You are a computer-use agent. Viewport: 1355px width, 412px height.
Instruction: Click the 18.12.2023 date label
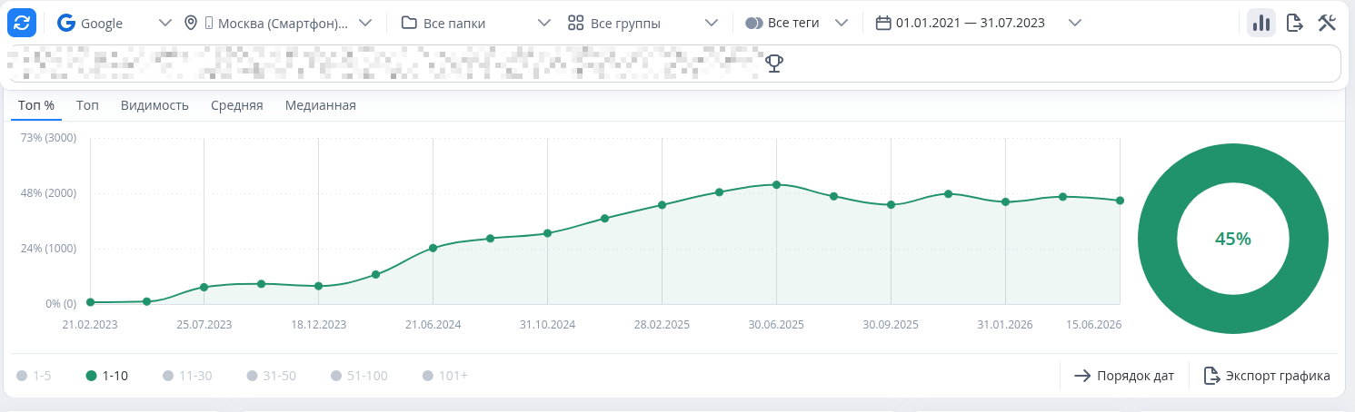pyautogui.click(x=318, y=325)
